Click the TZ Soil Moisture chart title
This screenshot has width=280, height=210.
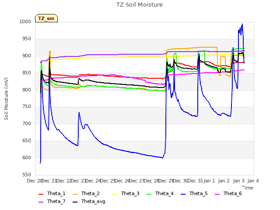point(140,5)
